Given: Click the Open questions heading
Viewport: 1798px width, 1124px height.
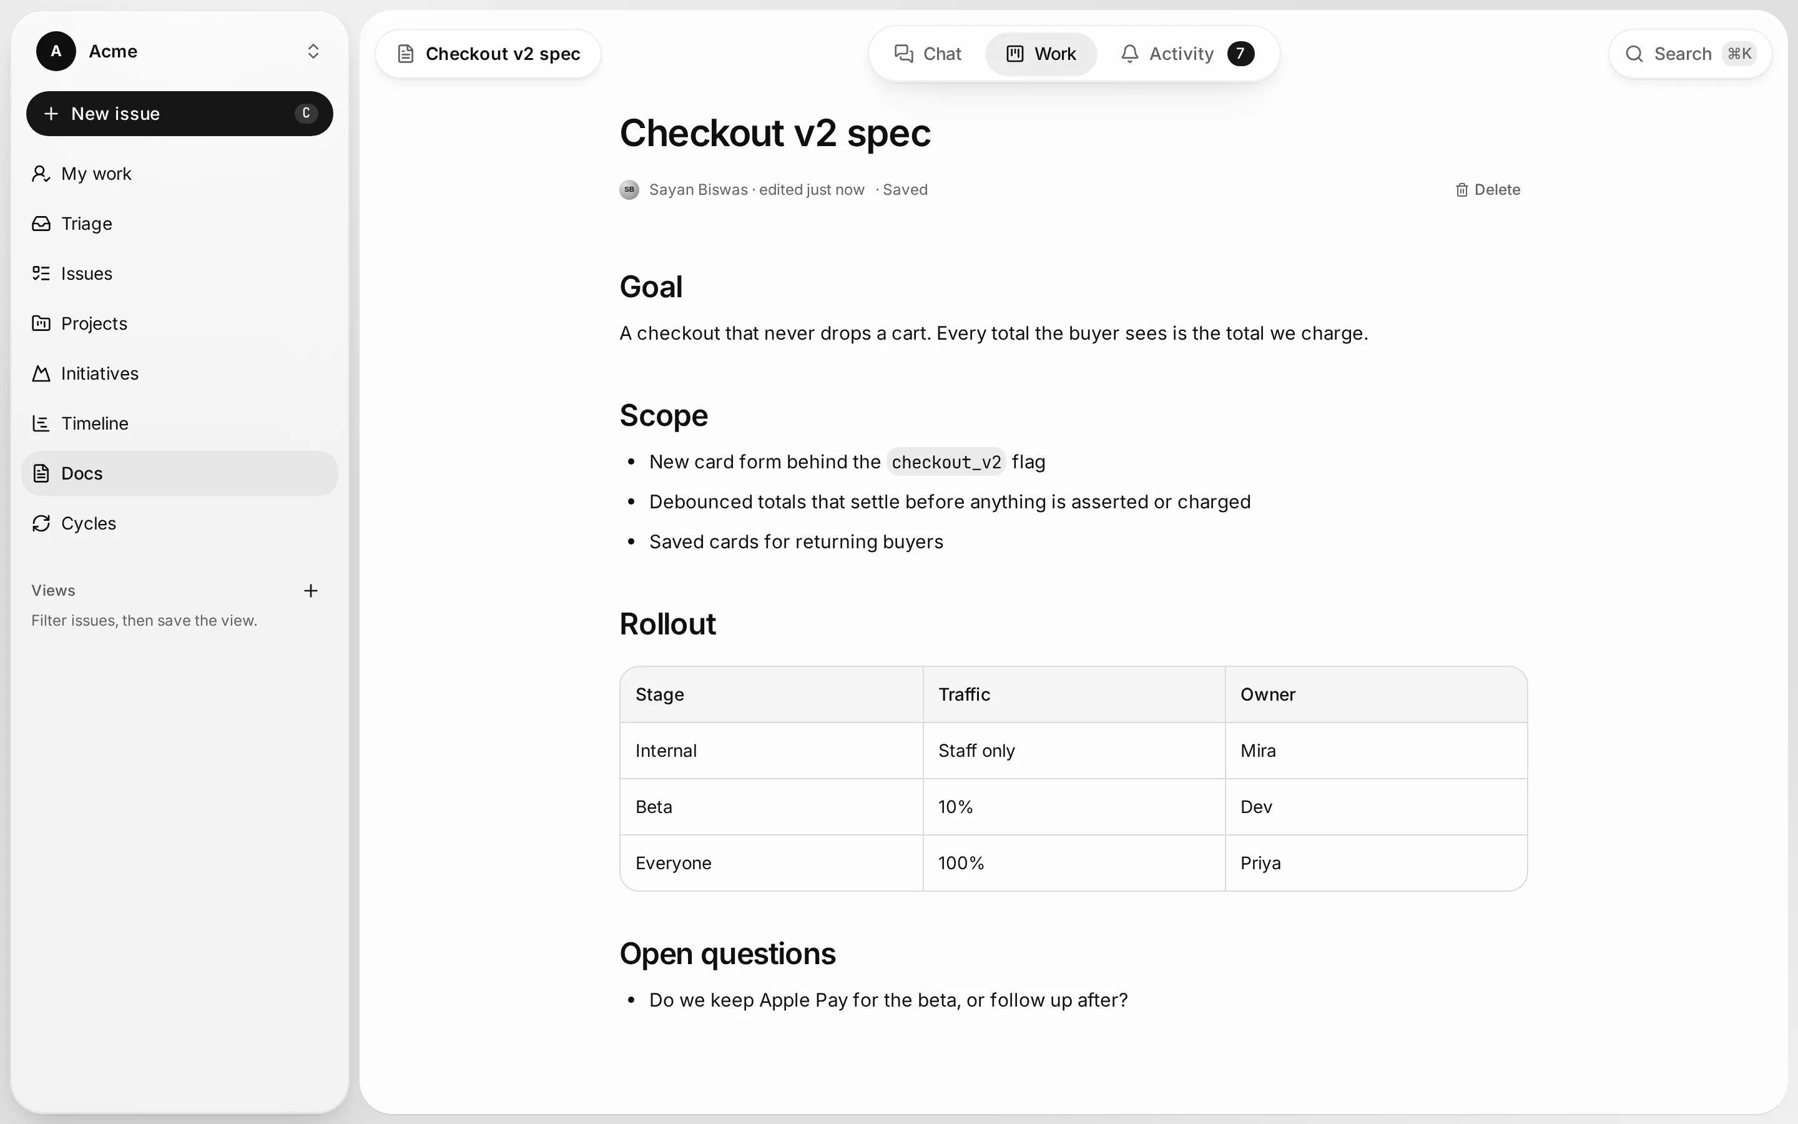Looking at the screenshot, I should pos(727,954).
